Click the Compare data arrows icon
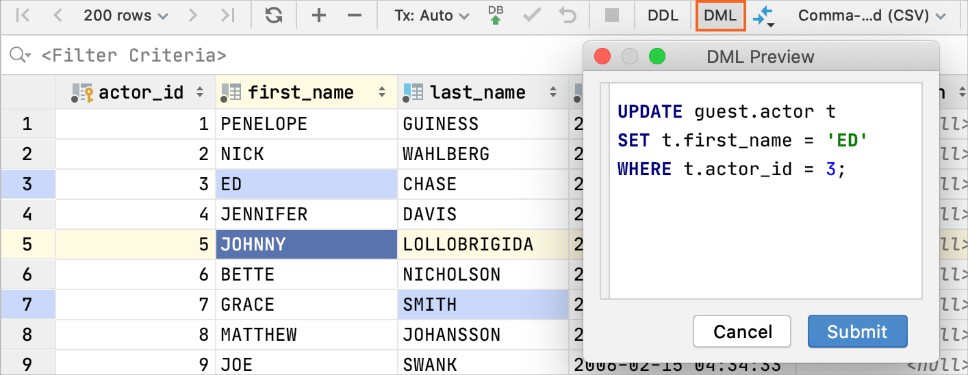Image resolution: width=968 pixels, height=375 pixels. [763, 17]
